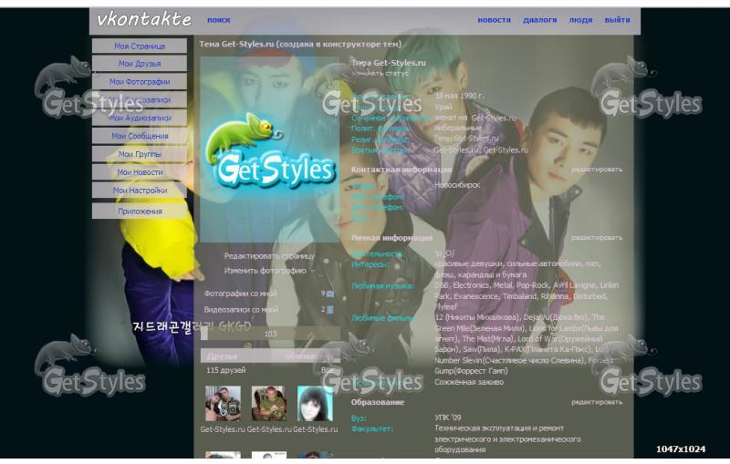Click УПК '09 university link

coord(447,418)
